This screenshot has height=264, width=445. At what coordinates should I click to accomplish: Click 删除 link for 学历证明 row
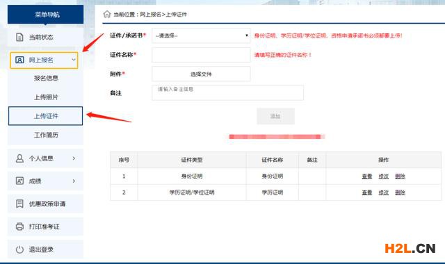tap(400, 192)
